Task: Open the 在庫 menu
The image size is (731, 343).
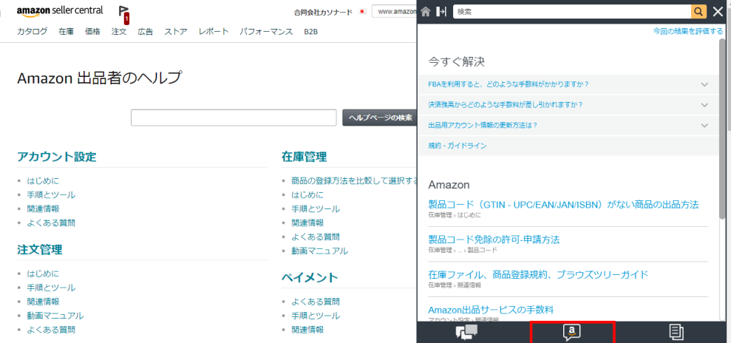Action: point(67,32)
